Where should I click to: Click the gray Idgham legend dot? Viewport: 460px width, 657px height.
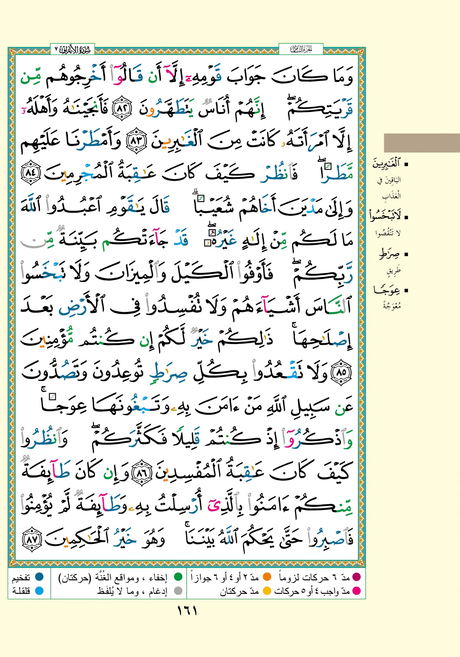(x=178, y=591)
